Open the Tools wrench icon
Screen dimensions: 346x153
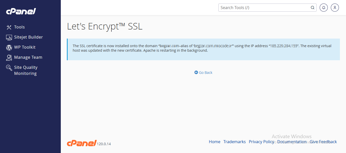click(x=9, y=27)
